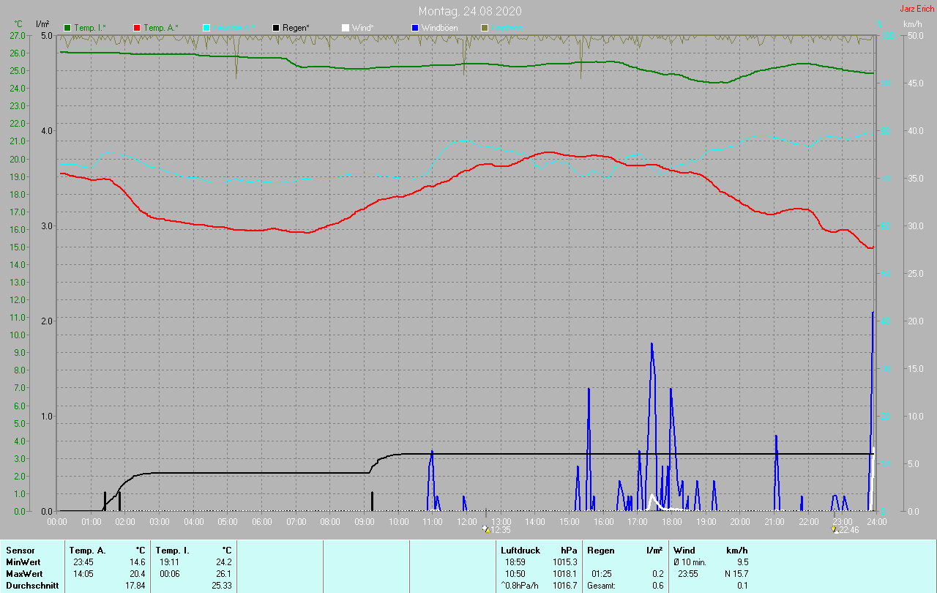
Task: Click the olive Empfang legend square
Action: pyautogui.click(x=484, y=28)
